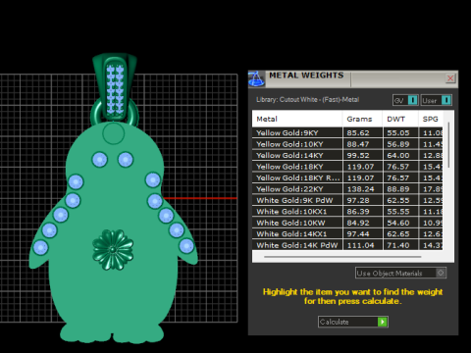Screen dimensions: 471x353
Task: Select the White Gold:10KW row
Action: coord(347,223)
